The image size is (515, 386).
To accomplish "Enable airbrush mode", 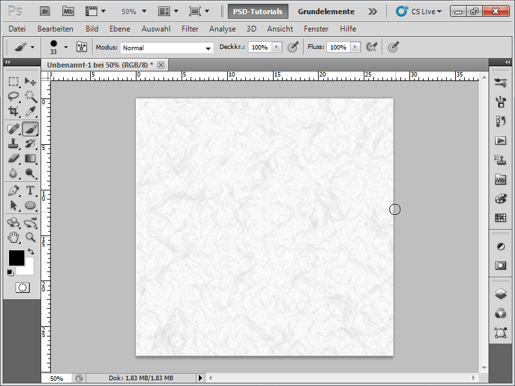I will [371, 47].
